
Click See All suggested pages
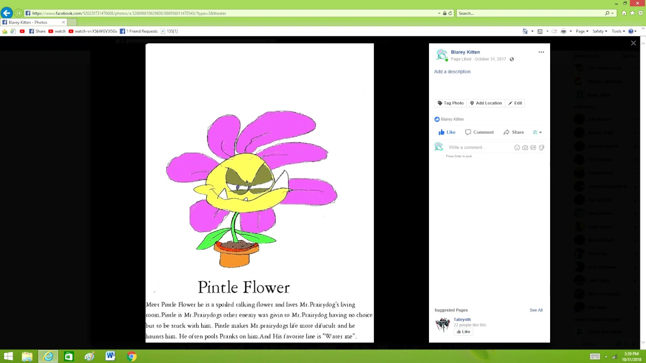(536, 310)
